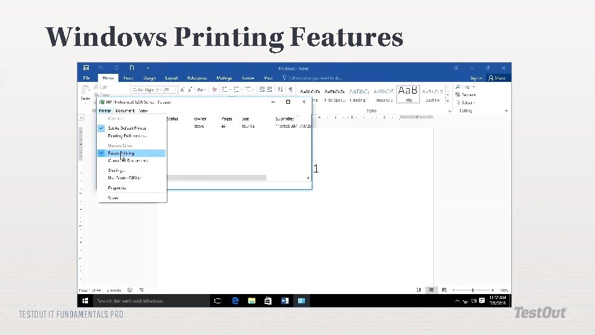Switch to the Insert ribbon tab
This screenshot has height=335, width=595.
128,78
